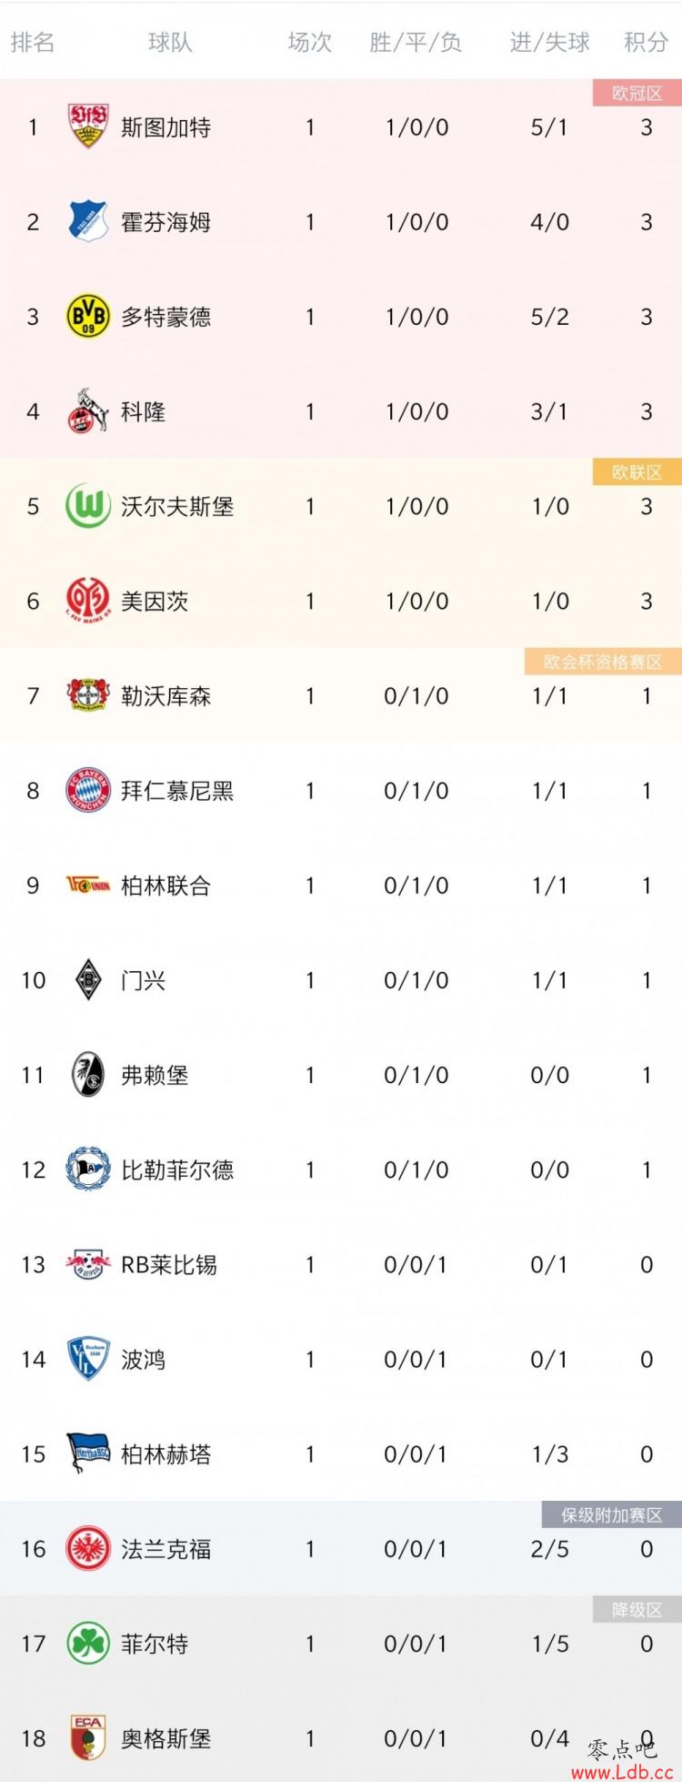Click the 欧冠区 zone label
The height and width of the screenshot is (1782, 682).
(637, 93)
